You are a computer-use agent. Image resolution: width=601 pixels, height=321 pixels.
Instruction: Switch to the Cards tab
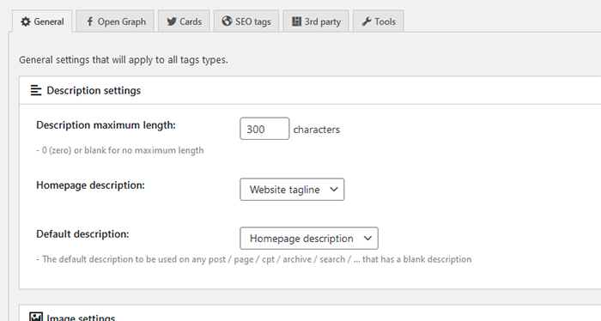click(x=184, y=21)
